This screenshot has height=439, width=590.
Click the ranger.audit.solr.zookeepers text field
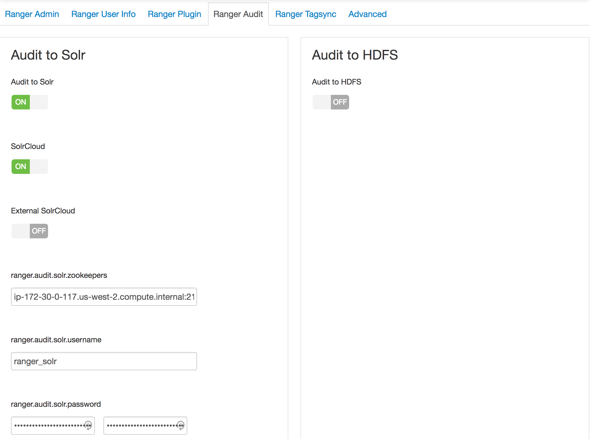(104, 297)
